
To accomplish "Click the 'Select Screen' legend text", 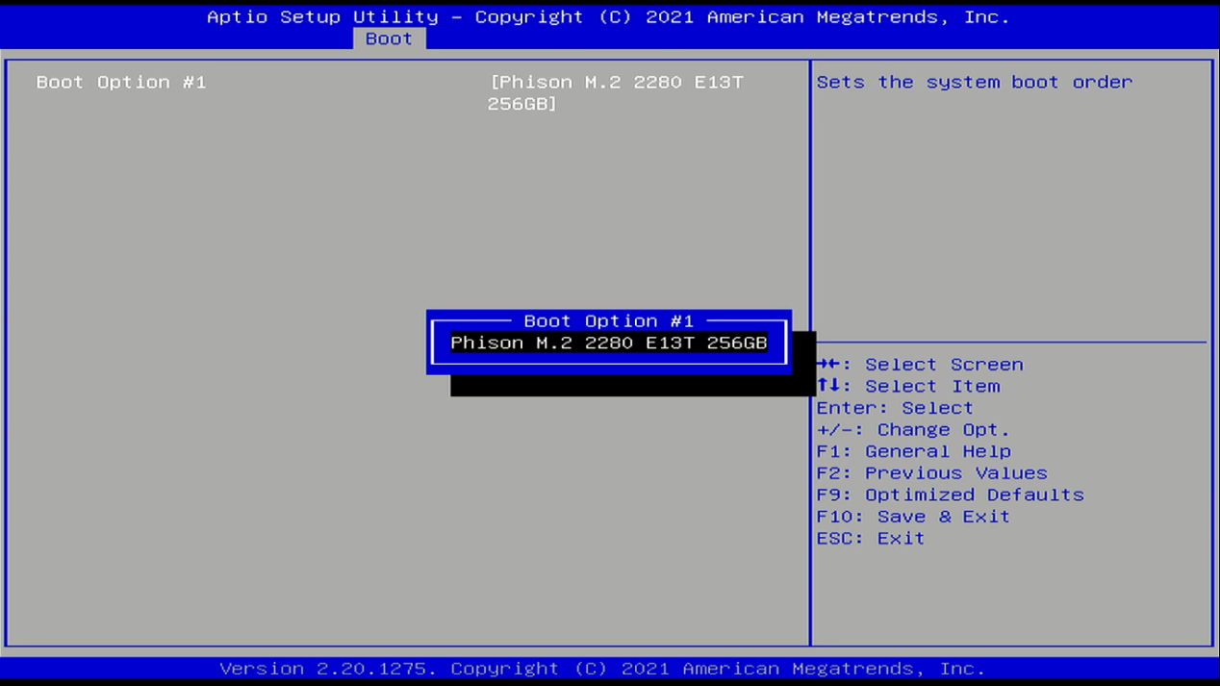I will pyautogui.click(x=944, y=365).
